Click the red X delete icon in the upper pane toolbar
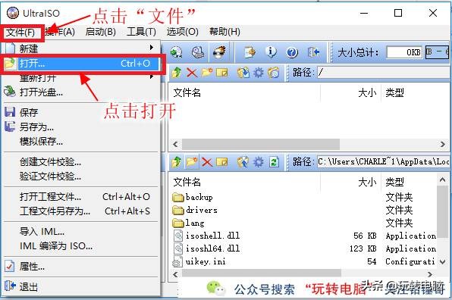This screenshot has width=452, height=300. pyautogui.click(x=192, y=73)
